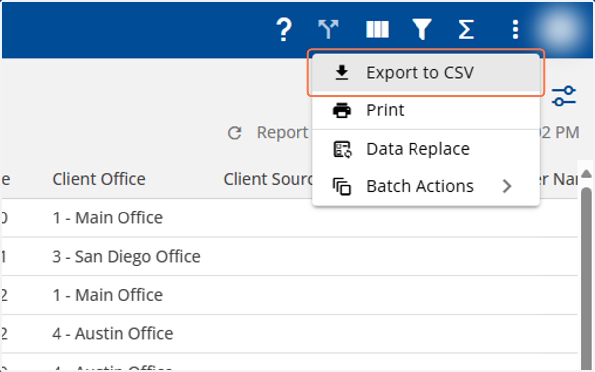The height and width of the screenshot is (372, 595).
Task: Open the filter funnel icon
Action: [x=421, y=30]
